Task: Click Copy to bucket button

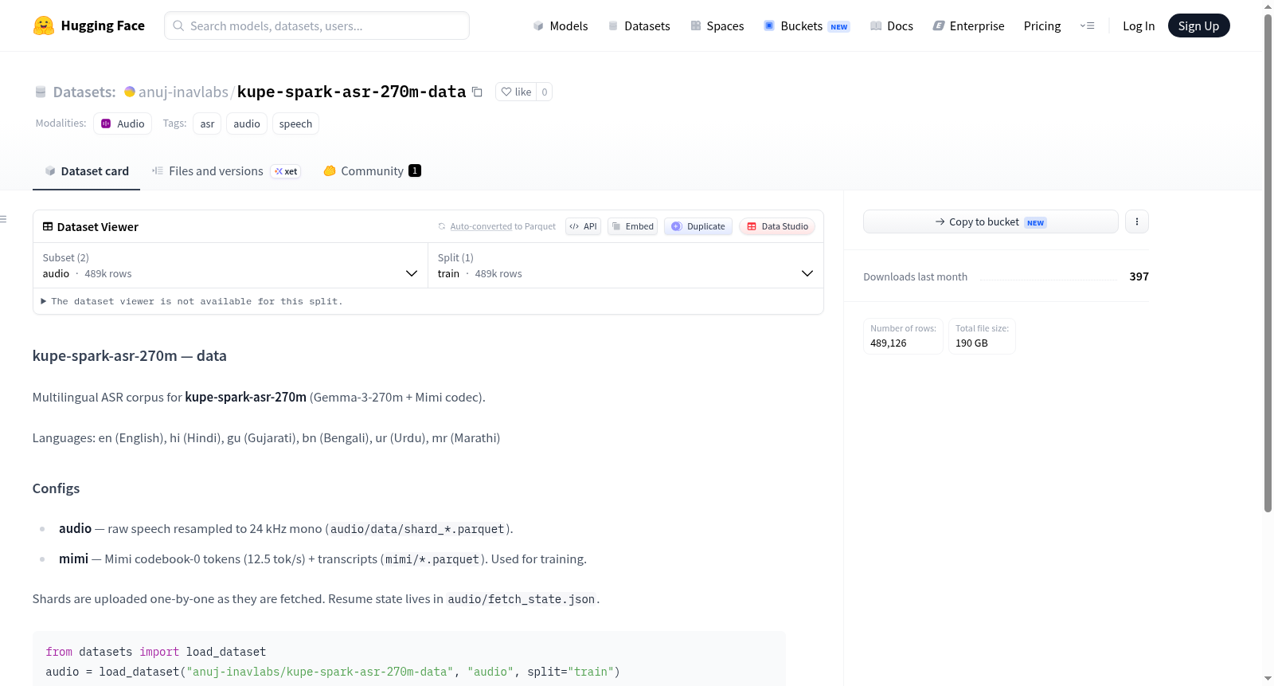Action: tap(991, 221)
